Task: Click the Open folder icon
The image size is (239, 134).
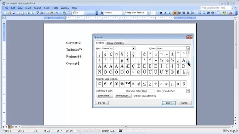Action: [x=10, y=13]
